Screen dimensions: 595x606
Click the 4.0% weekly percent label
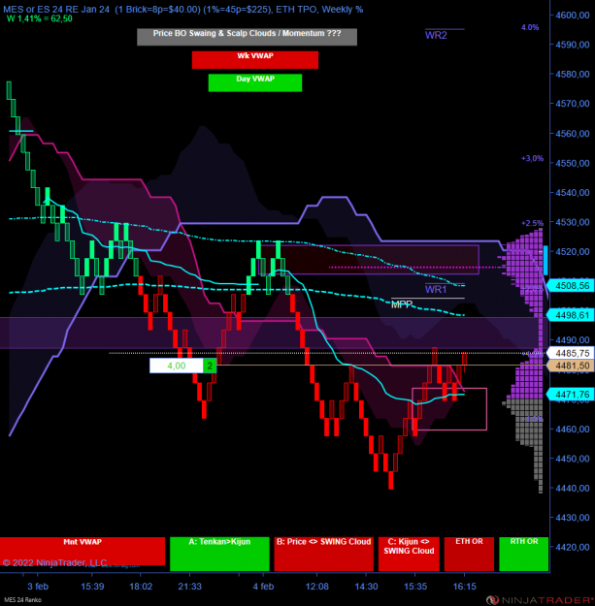pyautogui.click(x=530, y=27)
